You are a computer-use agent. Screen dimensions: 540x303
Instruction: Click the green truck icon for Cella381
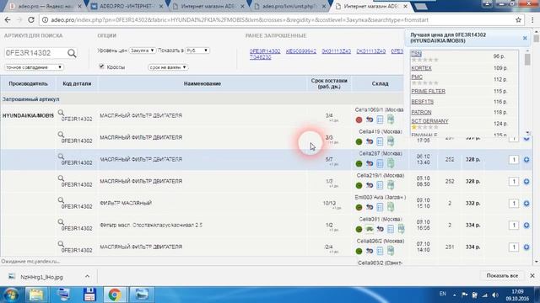(x=370, y=229)
